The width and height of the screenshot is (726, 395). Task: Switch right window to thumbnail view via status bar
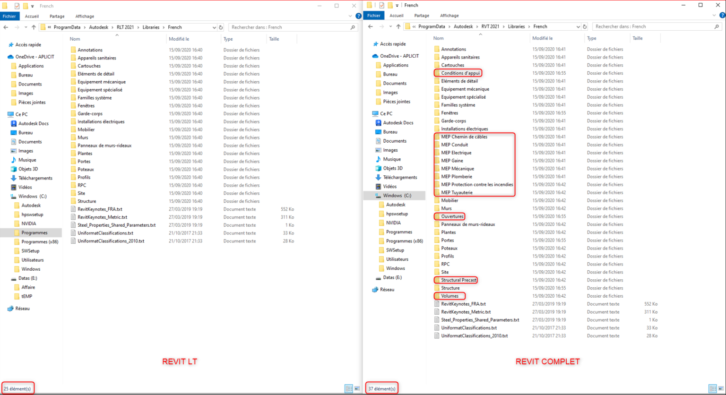(x=721, y=388)
